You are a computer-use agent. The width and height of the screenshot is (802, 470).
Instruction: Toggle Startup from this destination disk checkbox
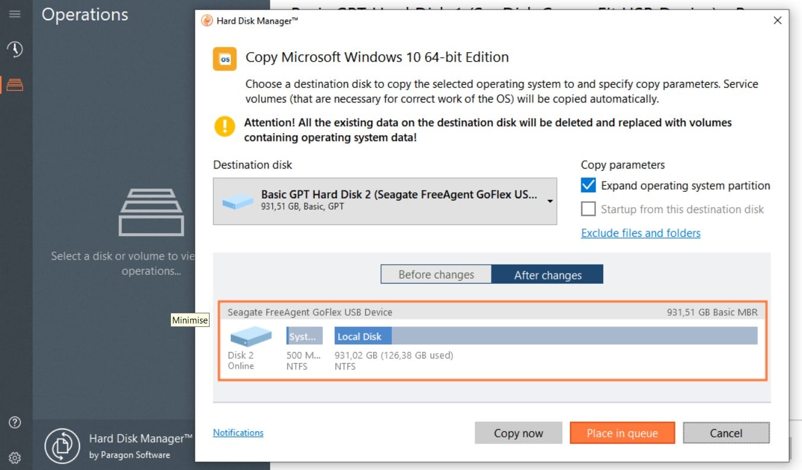tap(588, 209)
